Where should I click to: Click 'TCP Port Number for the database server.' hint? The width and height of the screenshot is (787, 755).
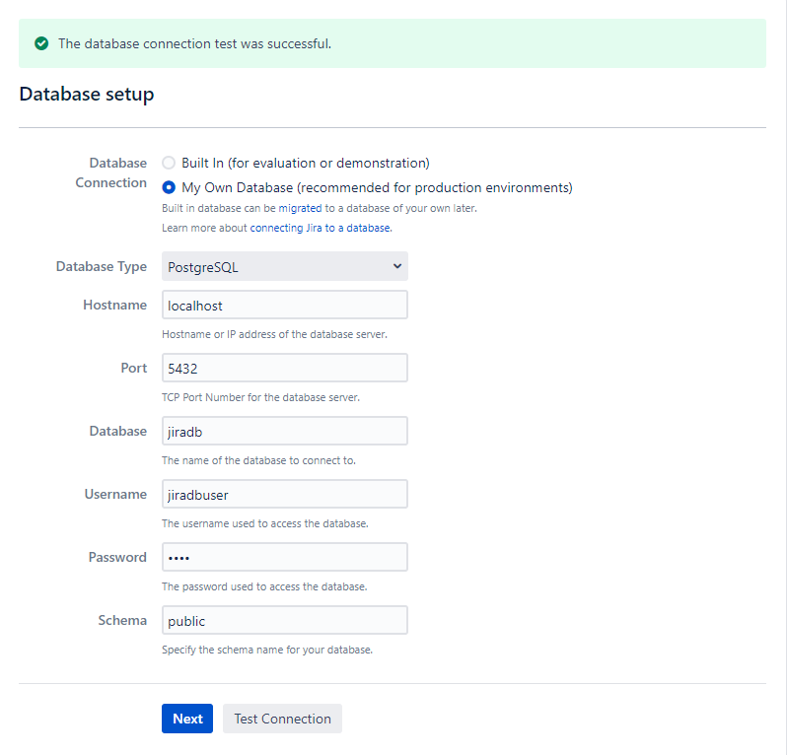coord(261,398)
